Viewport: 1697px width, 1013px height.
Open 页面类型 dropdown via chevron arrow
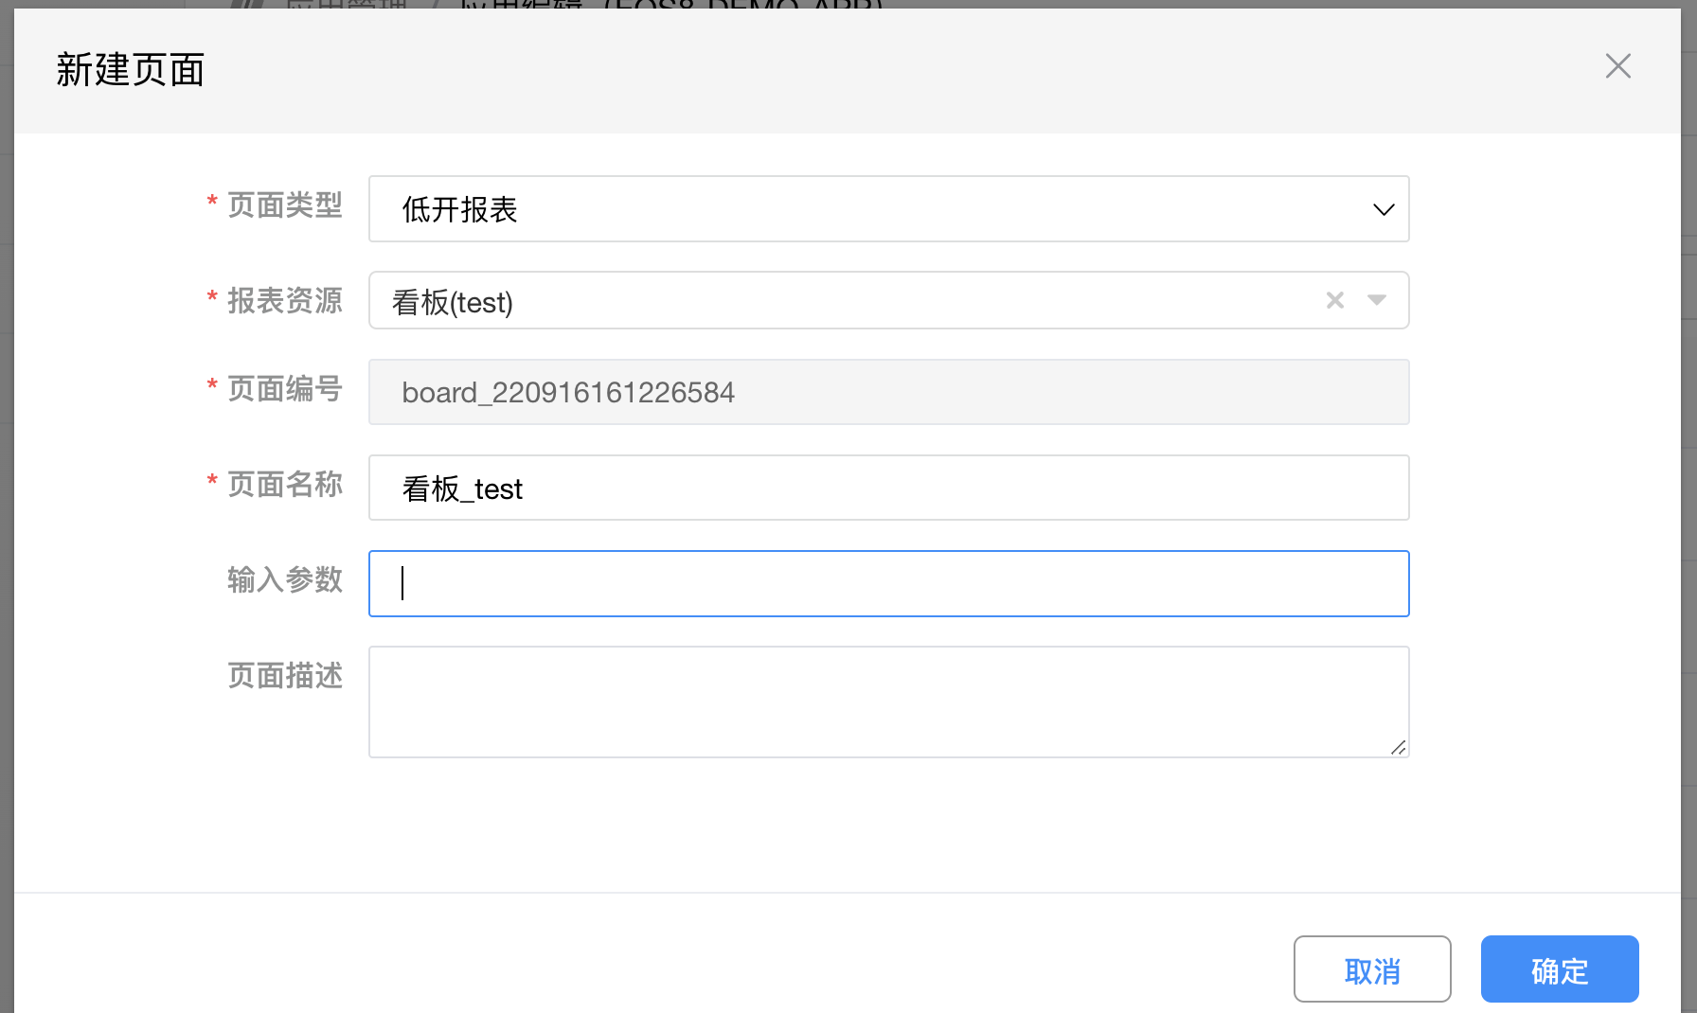coord(1384,209)
